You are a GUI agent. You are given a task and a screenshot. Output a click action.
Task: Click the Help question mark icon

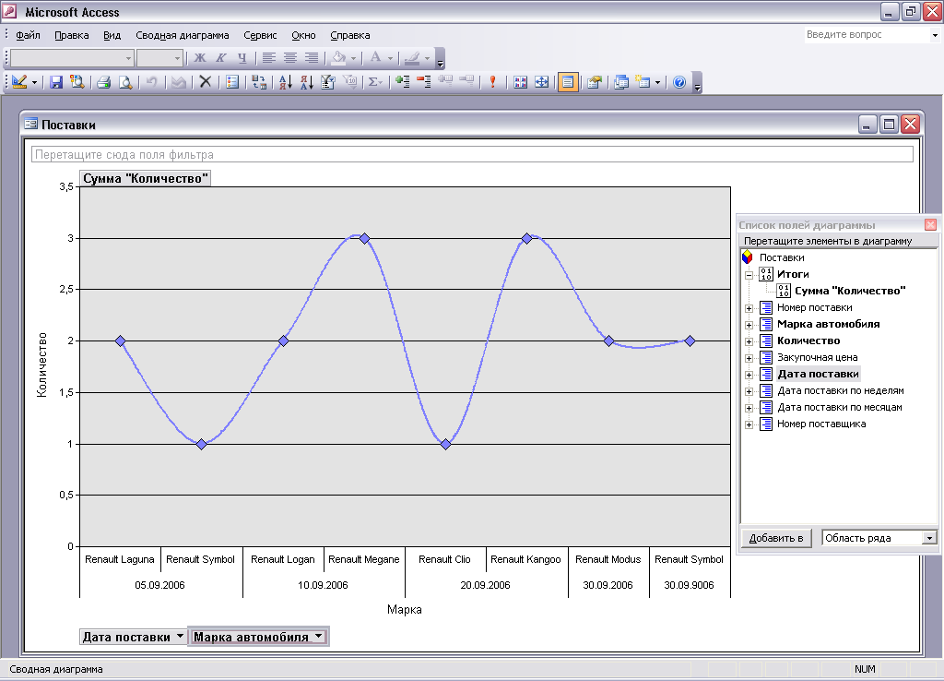point(679,82)
